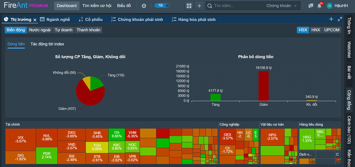Open the dashboard grid layout icon
The width and height of the screenshot is (355, 167).
(189, 6)
